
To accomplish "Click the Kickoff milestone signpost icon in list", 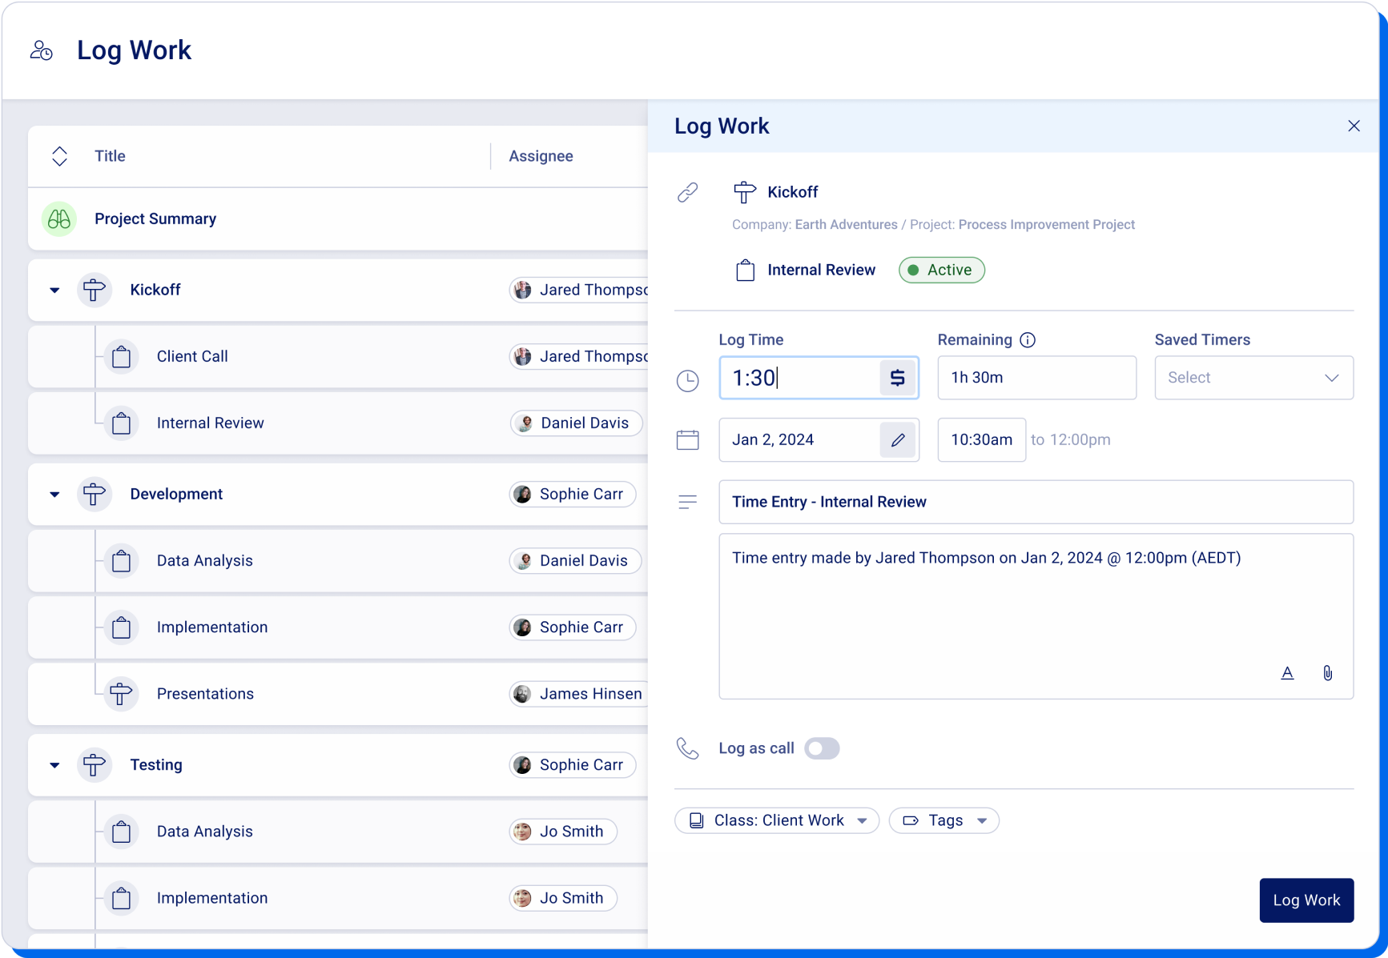I will tap(94, 290).
